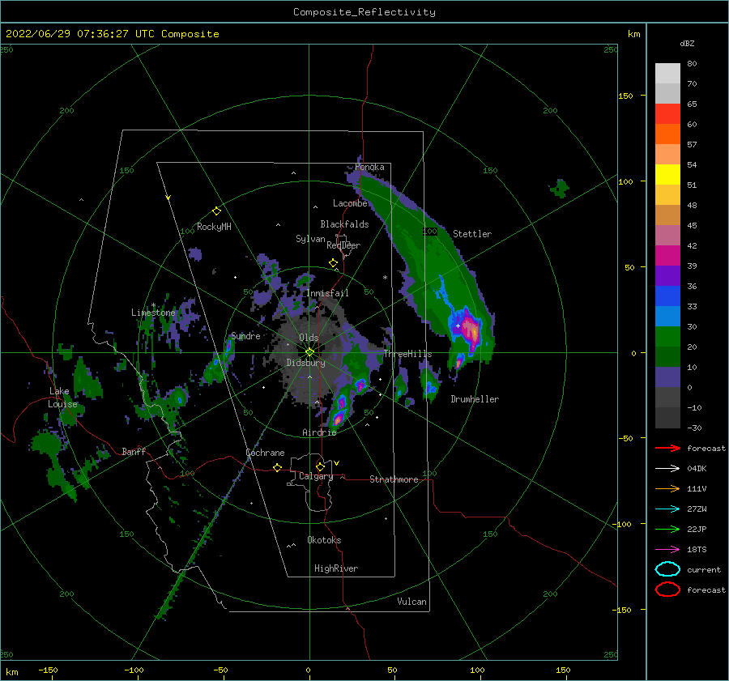Click the white cross in the Stettler storm cell
The image size is (729, 681).
point(458,326)
